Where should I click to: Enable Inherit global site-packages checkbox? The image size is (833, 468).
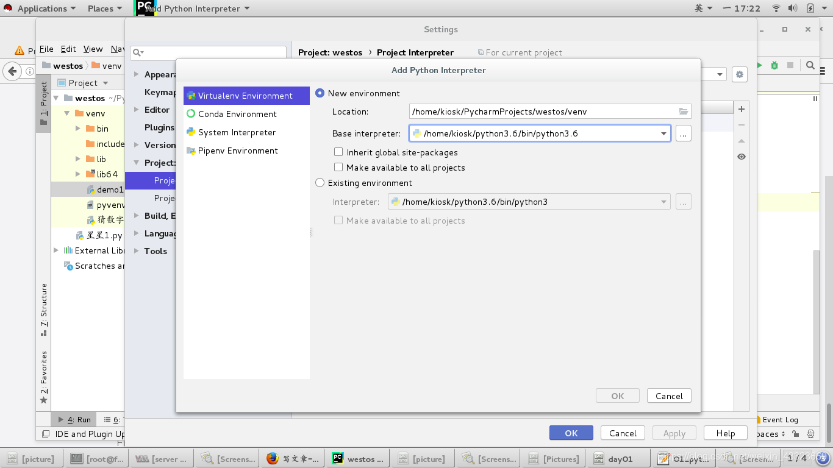338,152
